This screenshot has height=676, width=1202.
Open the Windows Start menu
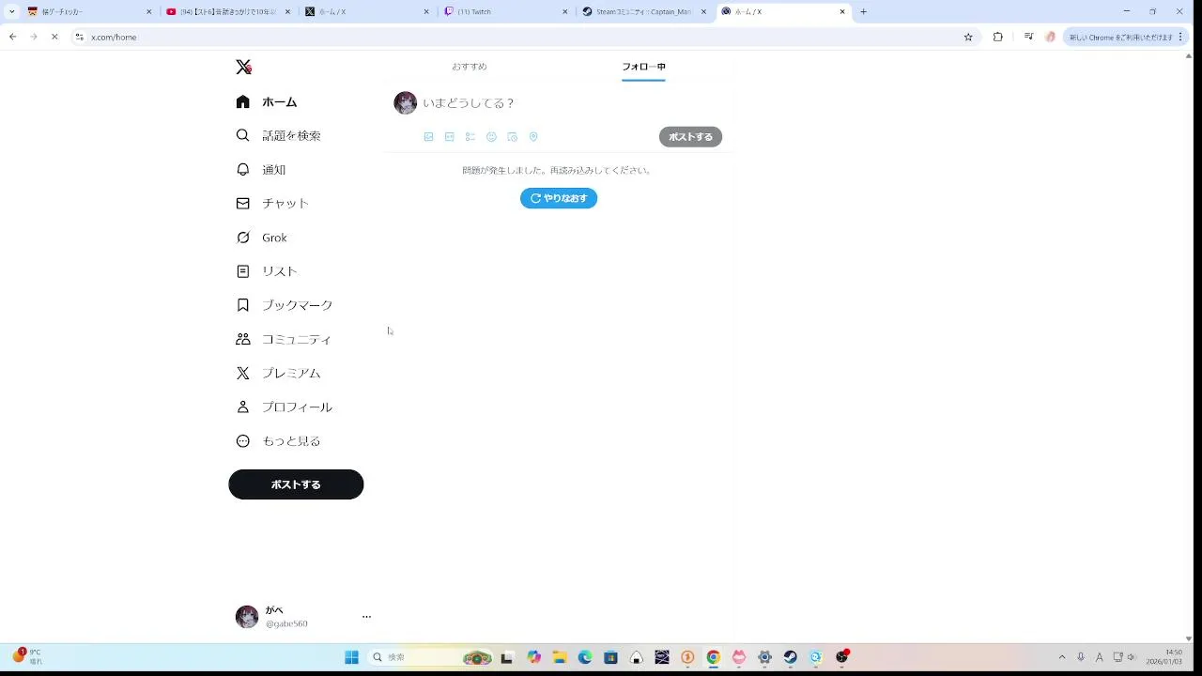pos(351,657)
